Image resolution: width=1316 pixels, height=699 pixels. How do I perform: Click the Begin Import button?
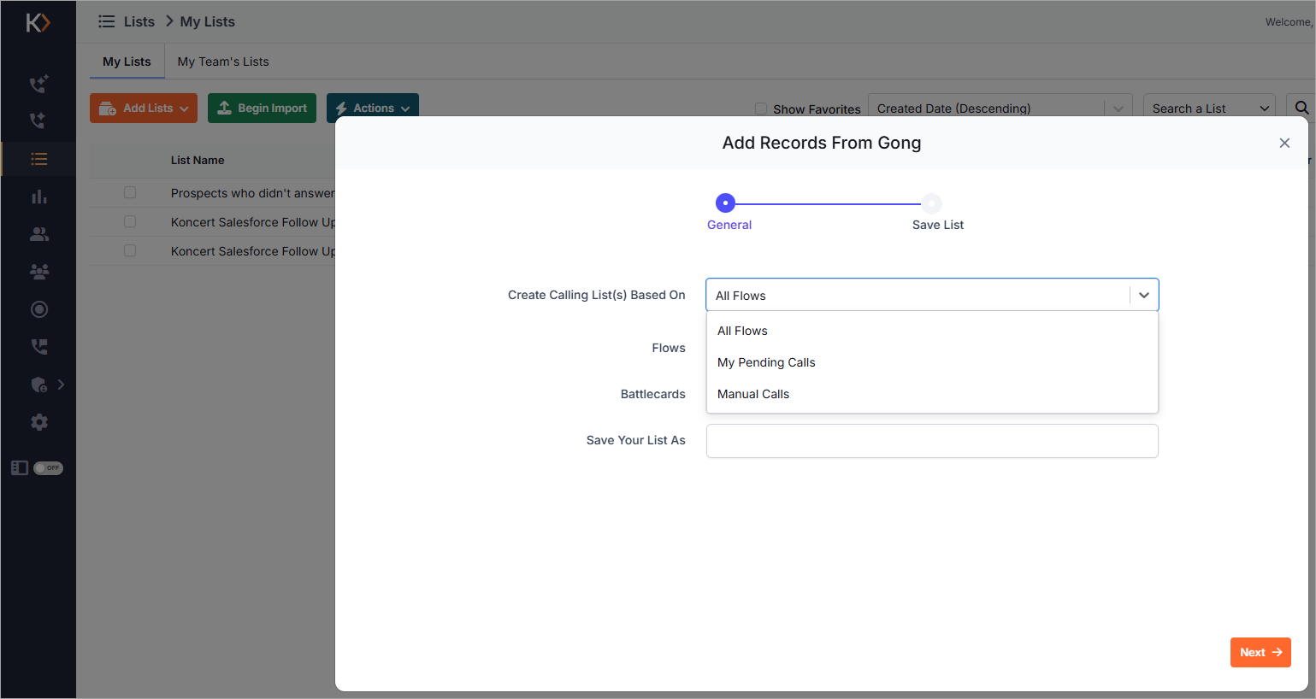coord(262,108)
